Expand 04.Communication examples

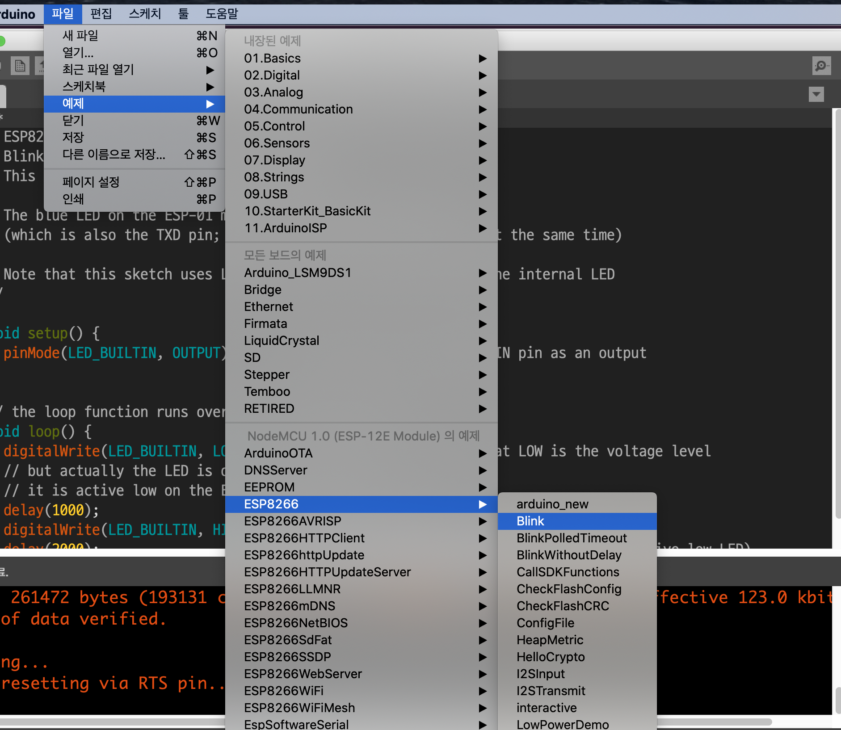pyautogui.click(x=362, y=109)
